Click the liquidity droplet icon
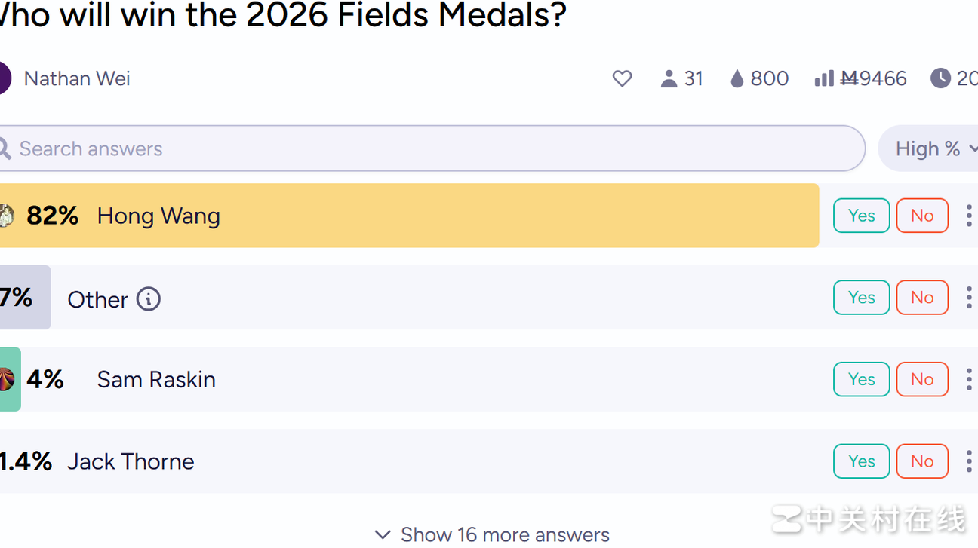This screenshot has height=548, width=978. point(737,78)
